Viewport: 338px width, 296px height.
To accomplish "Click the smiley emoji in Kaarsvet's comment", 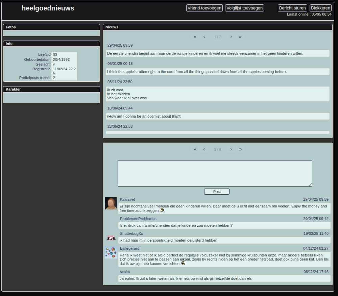I will [162, 210].
